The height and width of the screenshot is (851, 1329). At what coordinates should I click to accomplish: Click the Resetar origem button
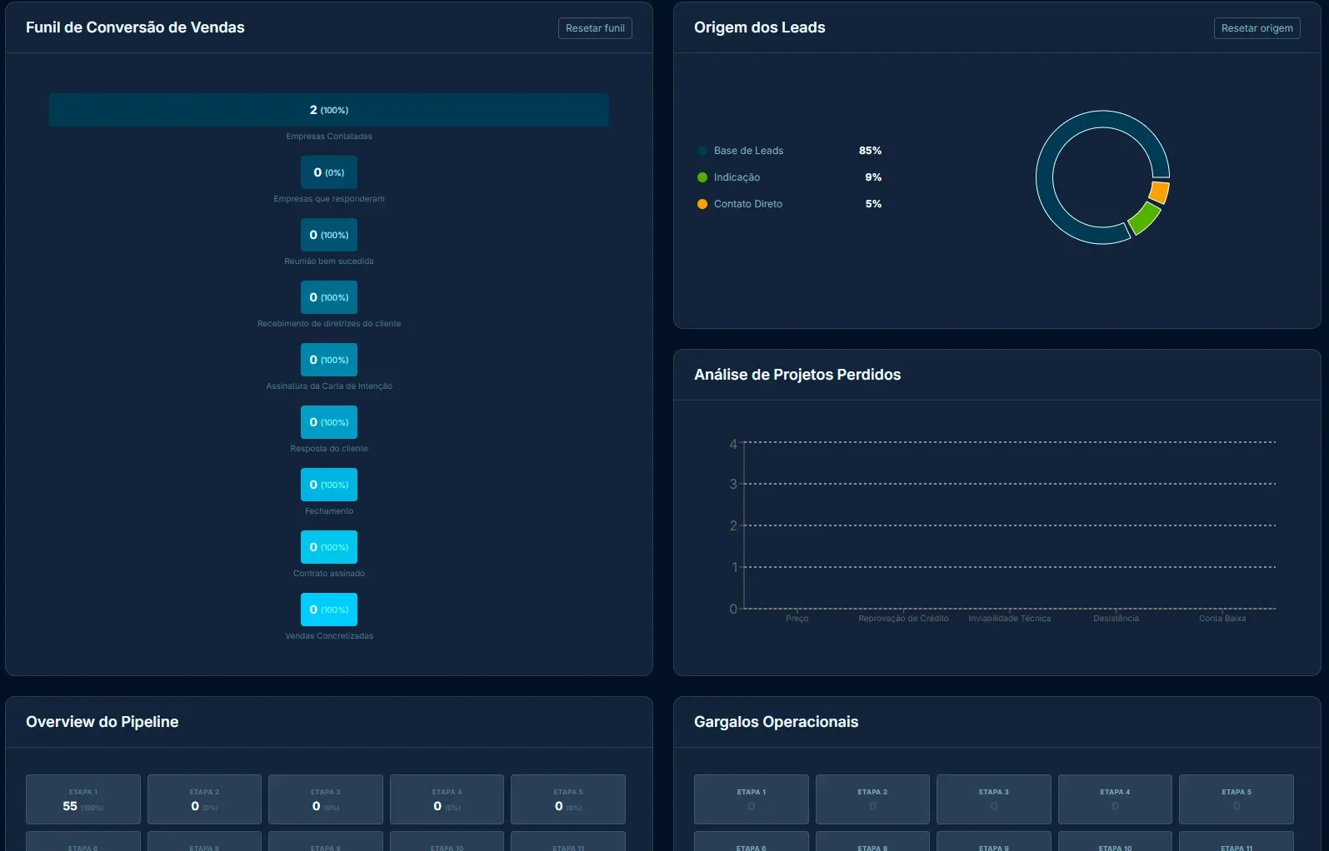(1257, 28)
